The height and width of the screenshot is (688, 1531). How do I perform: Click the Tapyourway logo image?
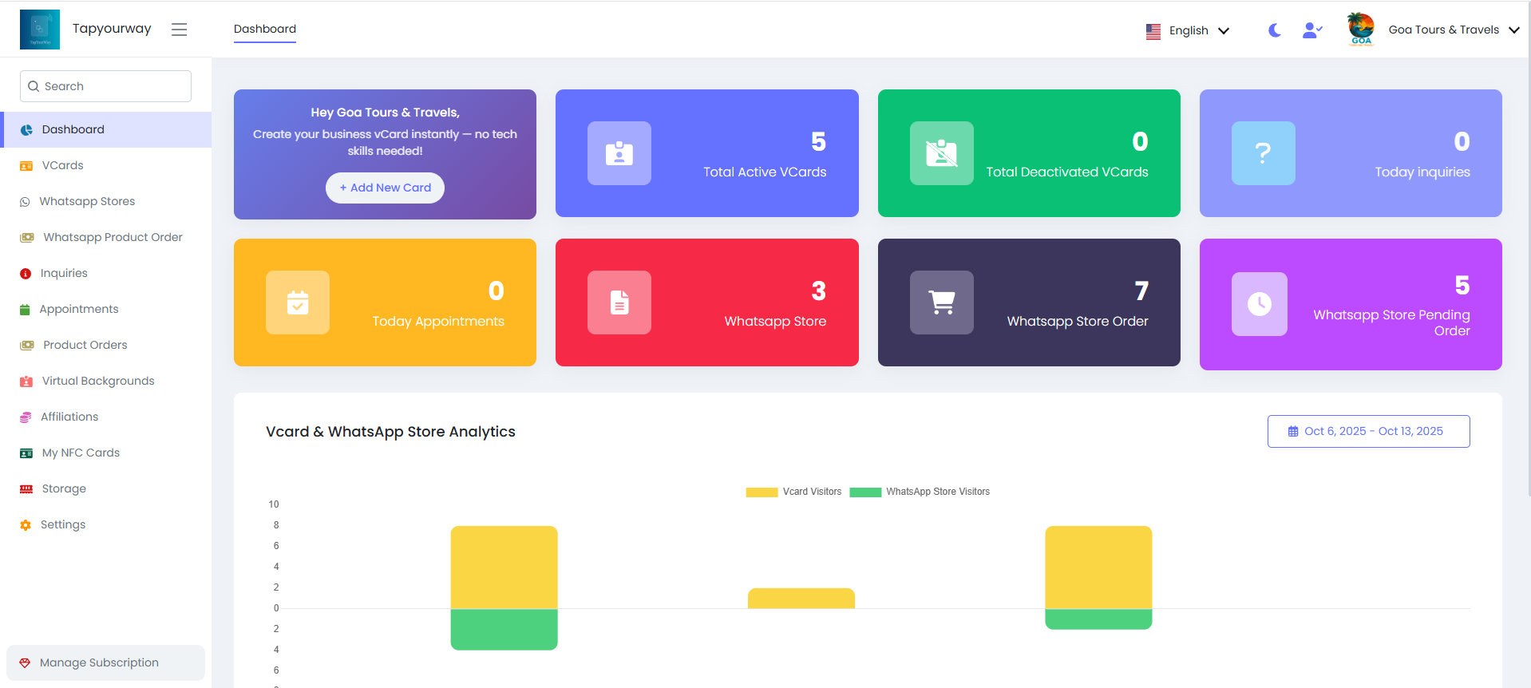40,30
